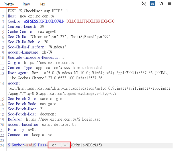Screen dimensions: 174x151
Task: Click the Connection keep-alive line
Action: pos(30,135)
